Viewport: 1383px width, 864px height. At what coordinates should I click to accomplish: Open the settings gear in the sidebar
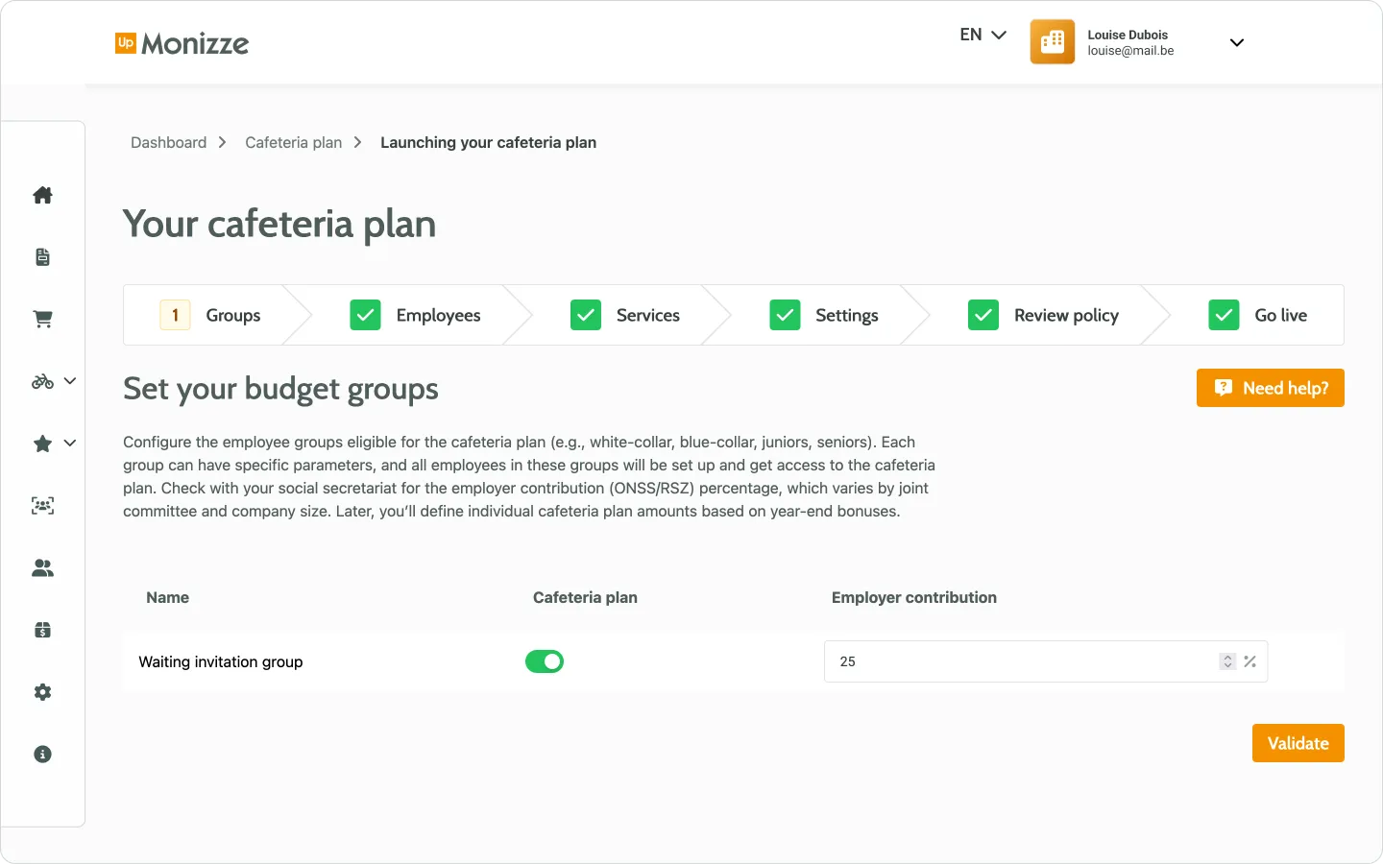point(42,692)
